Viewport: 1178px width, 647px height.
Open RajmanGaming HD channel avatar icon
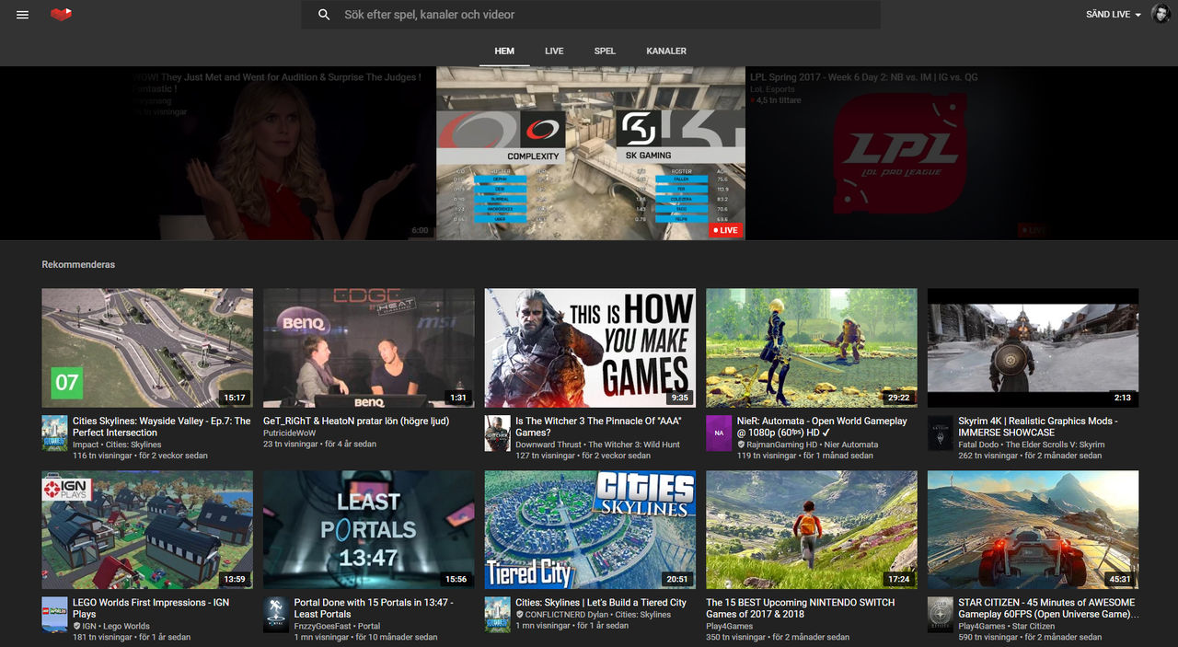[719, 433]
